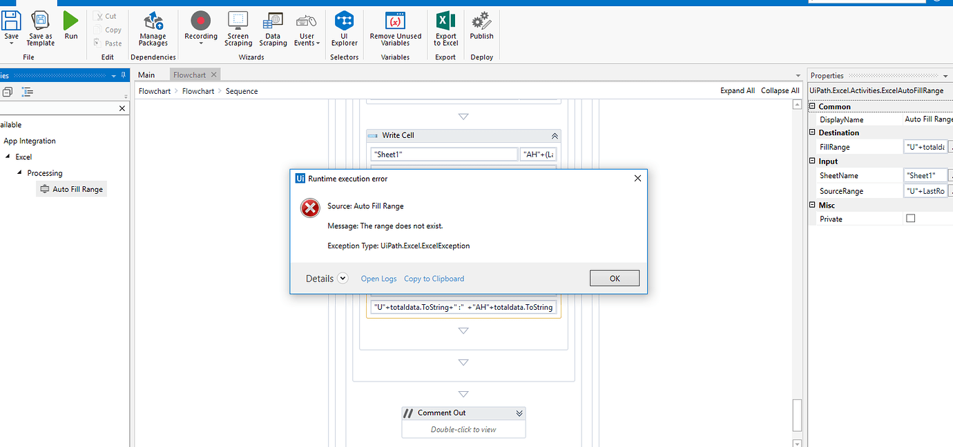Screen dimensions: 953x447
Task: Clear activities search with X
Action: pos(122,108)
